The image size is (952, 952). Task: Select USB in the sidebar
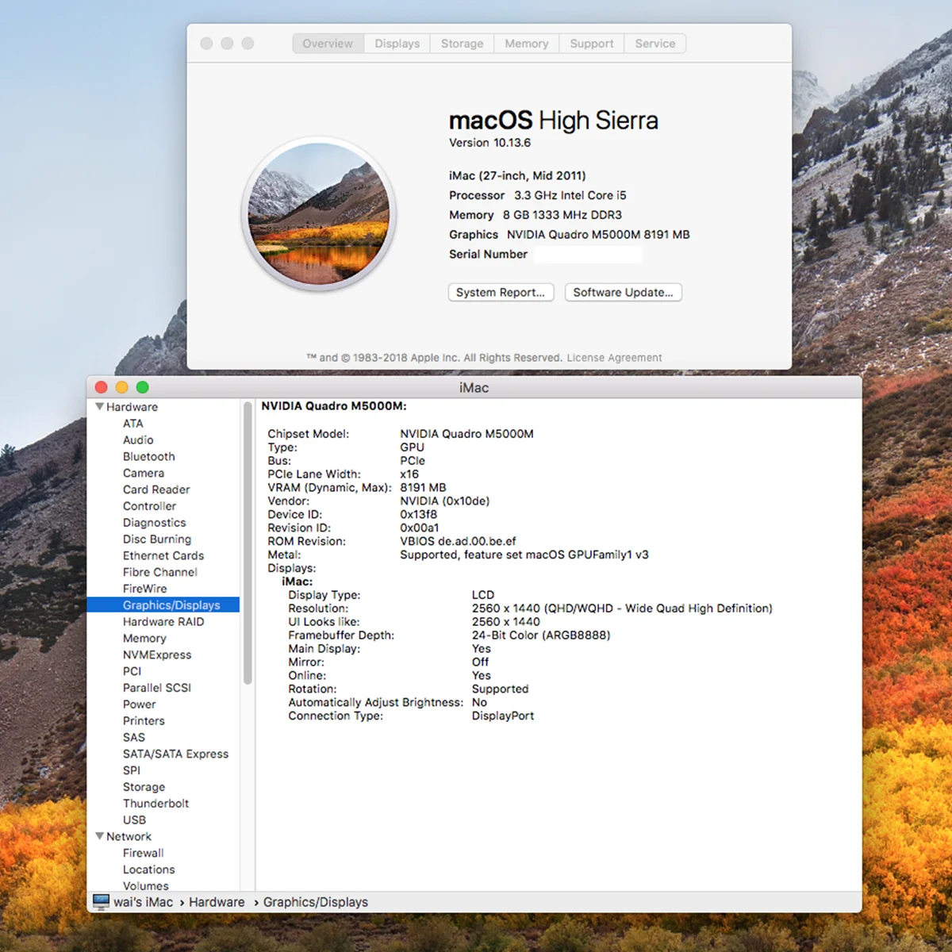click(135, 820)
